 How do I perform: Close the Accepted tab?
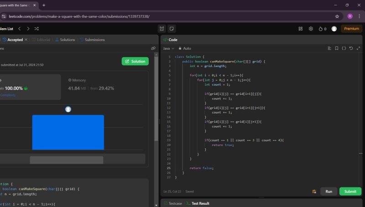tap(26, 40)
